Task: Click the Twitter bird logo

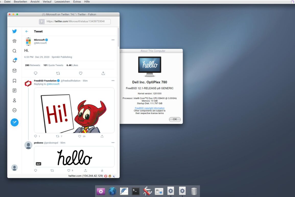Action: pyautogui.click(x=15, y=31)
